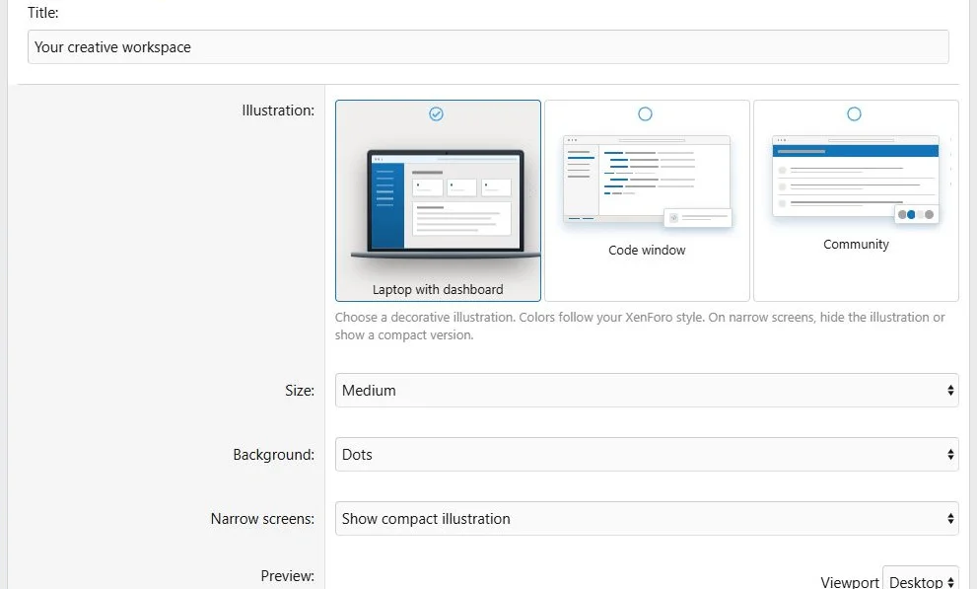This screenshot has height=589, width=977.
Task: Click the Laptop with dashboard illustration thumbnail
Action: (x=445, y=204)
